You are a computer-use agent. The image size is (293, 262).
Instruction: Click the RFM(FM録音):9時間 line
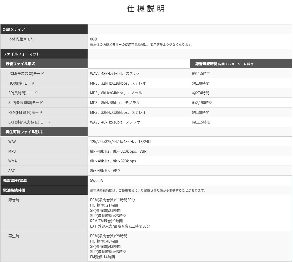coord(106,221)
